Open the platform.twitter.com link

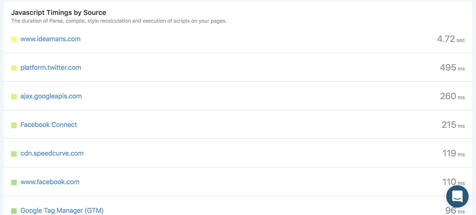click(x=51, y=68)
